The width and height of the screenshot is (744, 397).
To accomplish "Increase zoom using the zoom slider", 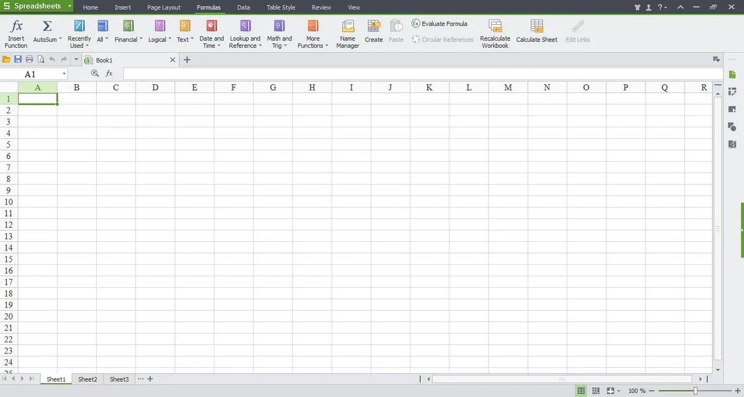I will [x=738, y=391].
